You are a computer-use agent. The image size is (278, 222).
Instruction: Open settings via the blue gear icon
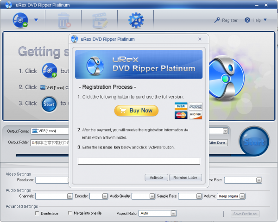click(x=136, y=20)
